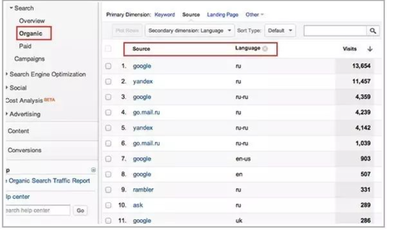This screenshot has width=408, height=230.
Task: Click the search help center field
Action: pyautogui.click(x=38, y=211)
